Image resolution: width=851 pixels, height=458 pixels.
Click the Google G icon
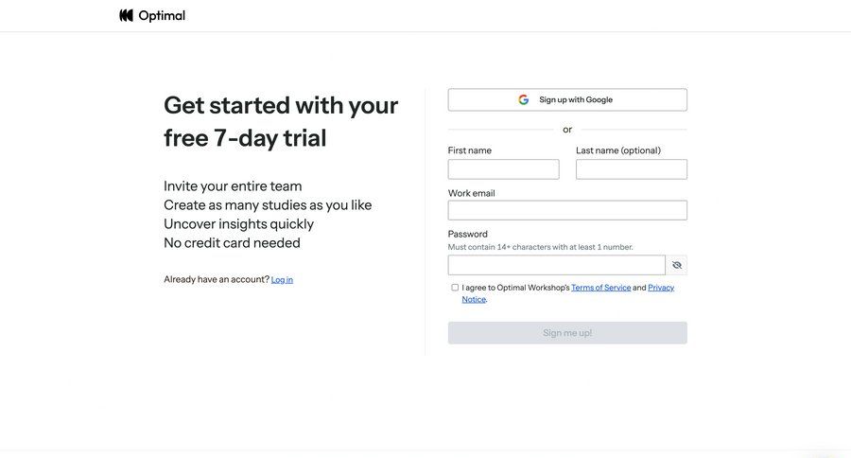point(524,99)
